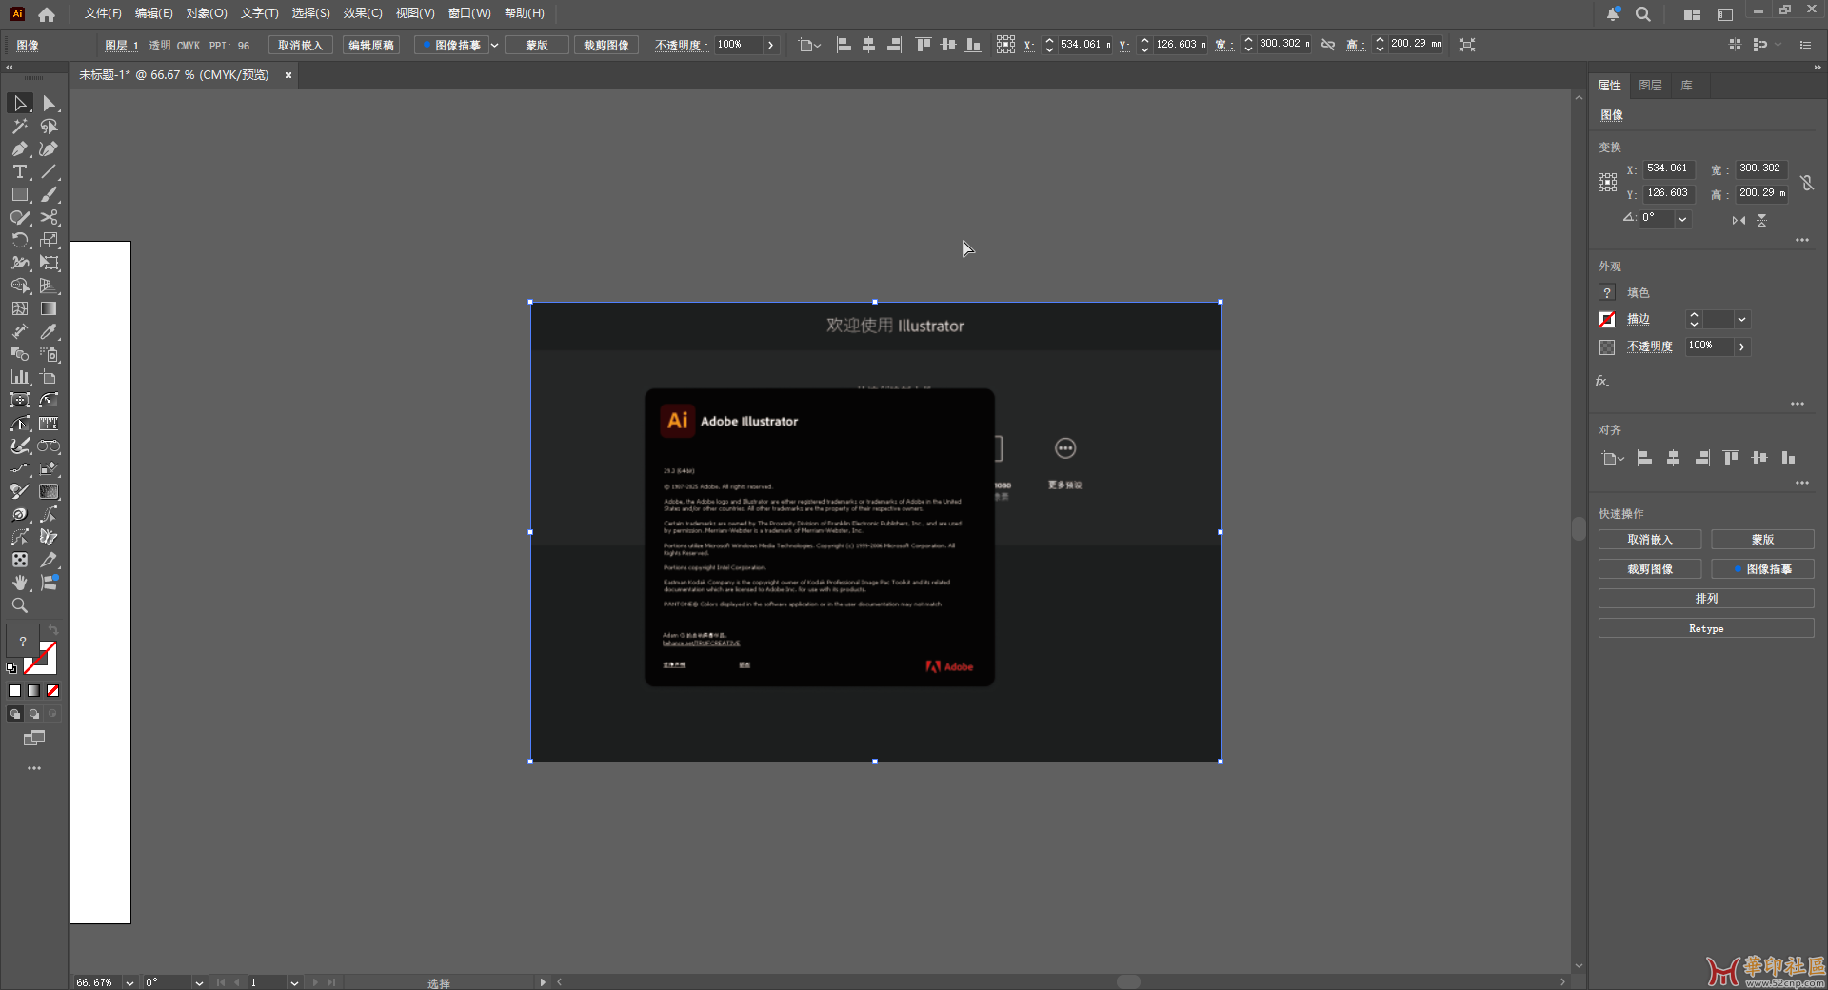Enable Draw Behind mode

click(34, 714)
